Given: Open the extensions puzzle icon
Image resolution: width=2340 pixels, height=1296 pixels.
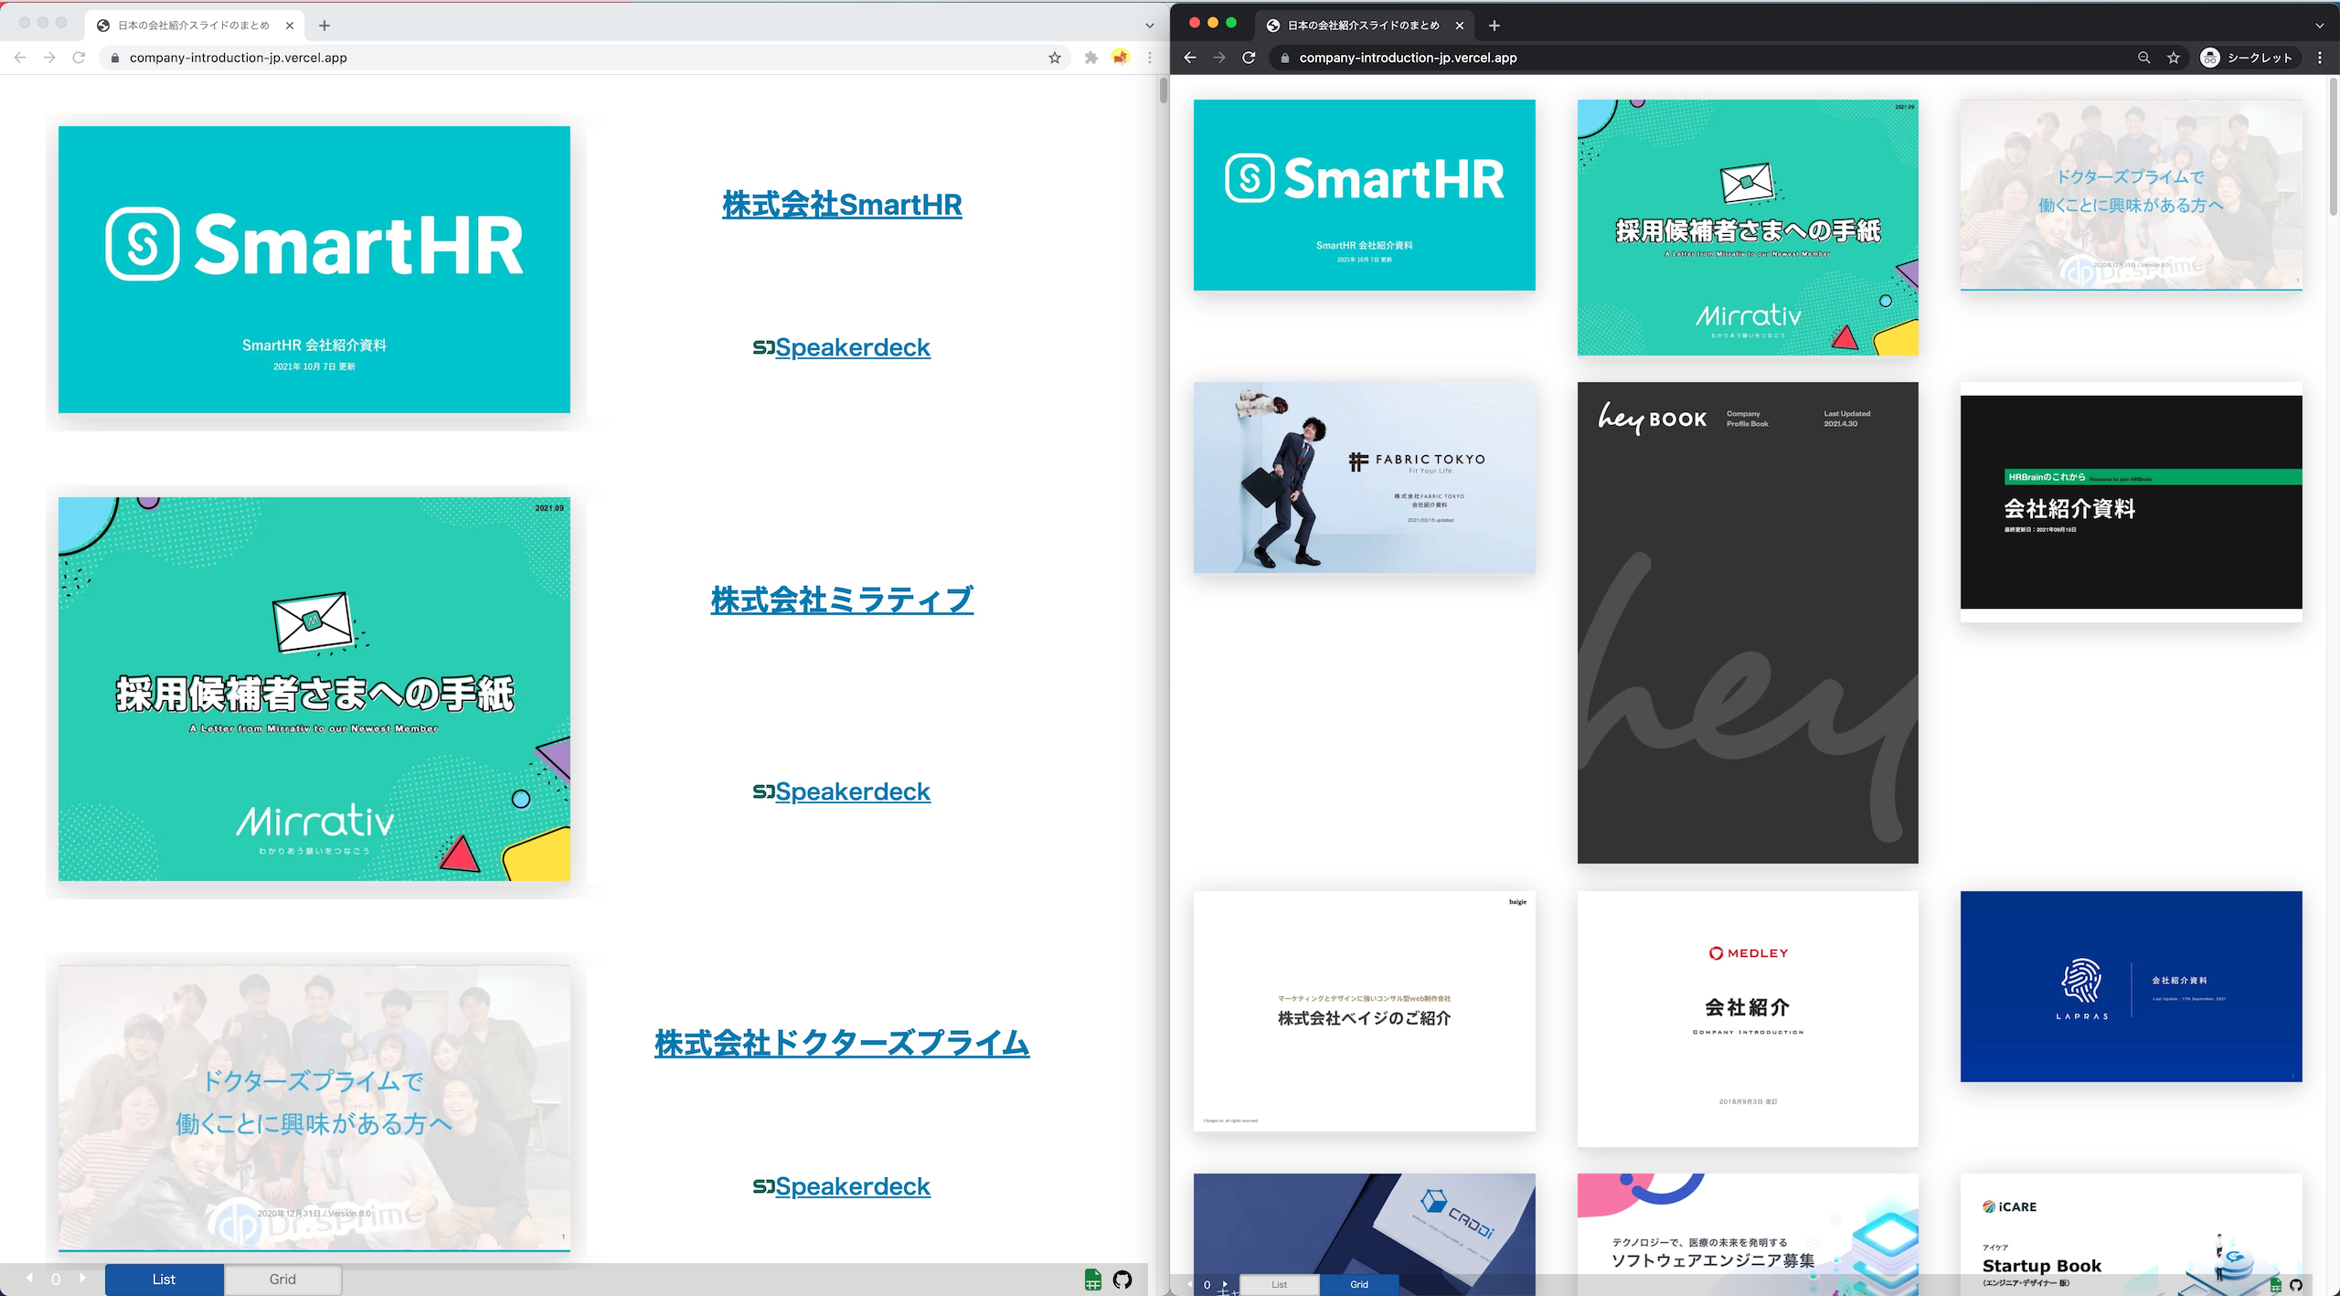Looking at the screenshot, I should point(1090,58).
